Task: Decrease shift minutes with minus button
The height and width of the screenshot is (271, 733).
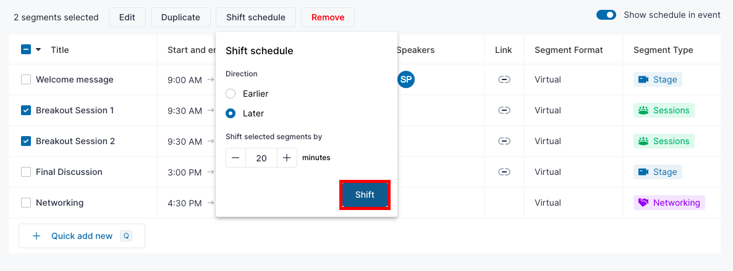Action: pyautogui.click(x=235, y=158)
